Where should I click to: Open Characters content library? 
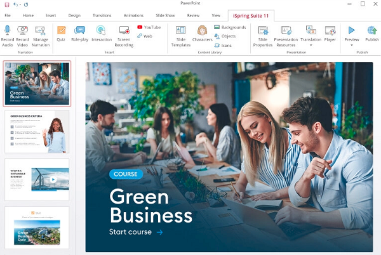click(x=202, y=30)
